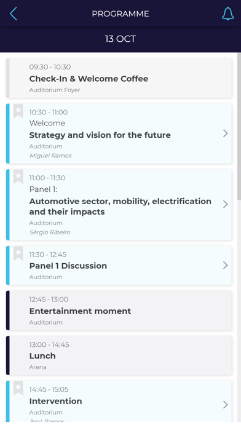Open notifications bell icon
Screen dimensions: 241x428
[x=228, y=14]
